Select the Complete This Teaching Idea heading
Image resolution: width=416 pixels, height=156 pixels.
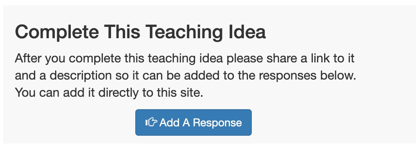(140, 32)
